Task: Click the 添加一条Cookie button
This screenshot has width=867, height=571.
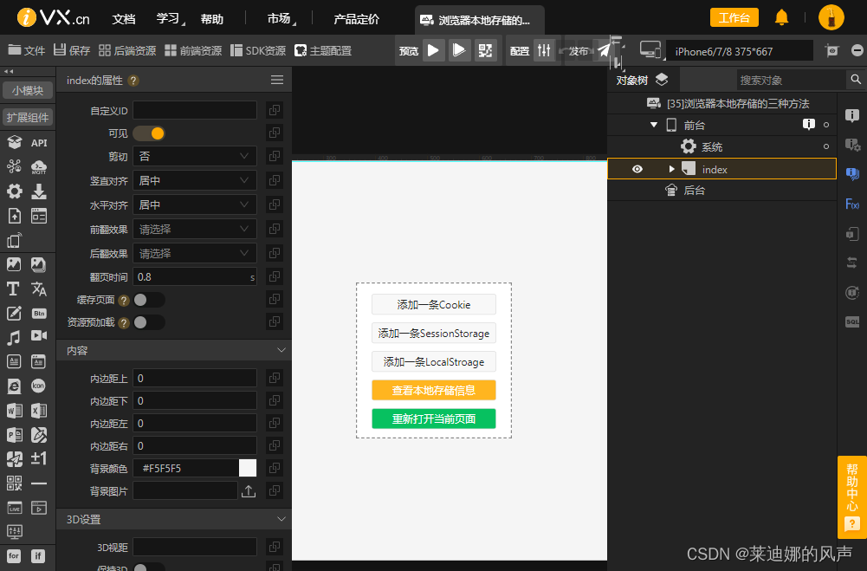Action: [433, 304]
